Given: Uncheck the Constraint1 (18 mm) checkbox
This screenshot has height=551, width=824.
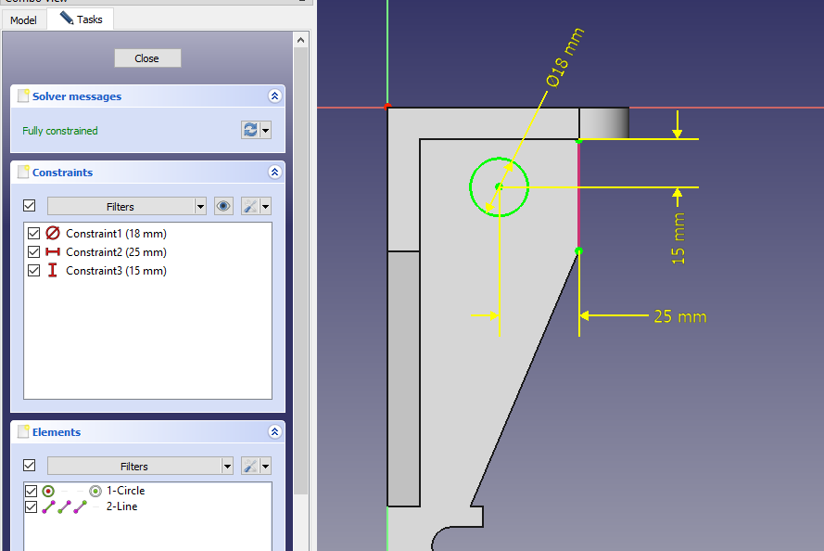Looking at the screenshot, I should tap(34, 234).
